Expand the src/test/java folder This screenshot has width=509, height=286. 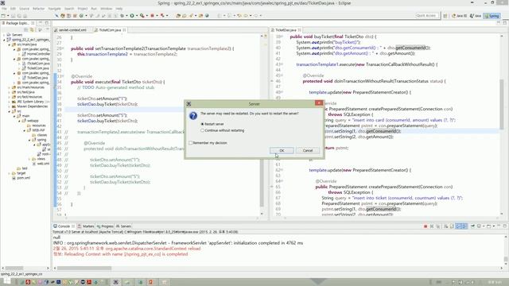click(x=9, y=92)
